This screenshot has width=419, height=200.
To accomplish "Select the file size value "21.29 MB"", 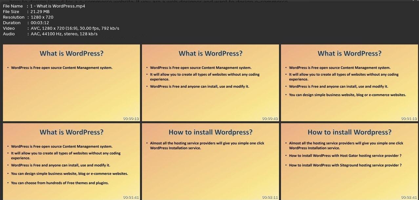I will pos(40,11).
